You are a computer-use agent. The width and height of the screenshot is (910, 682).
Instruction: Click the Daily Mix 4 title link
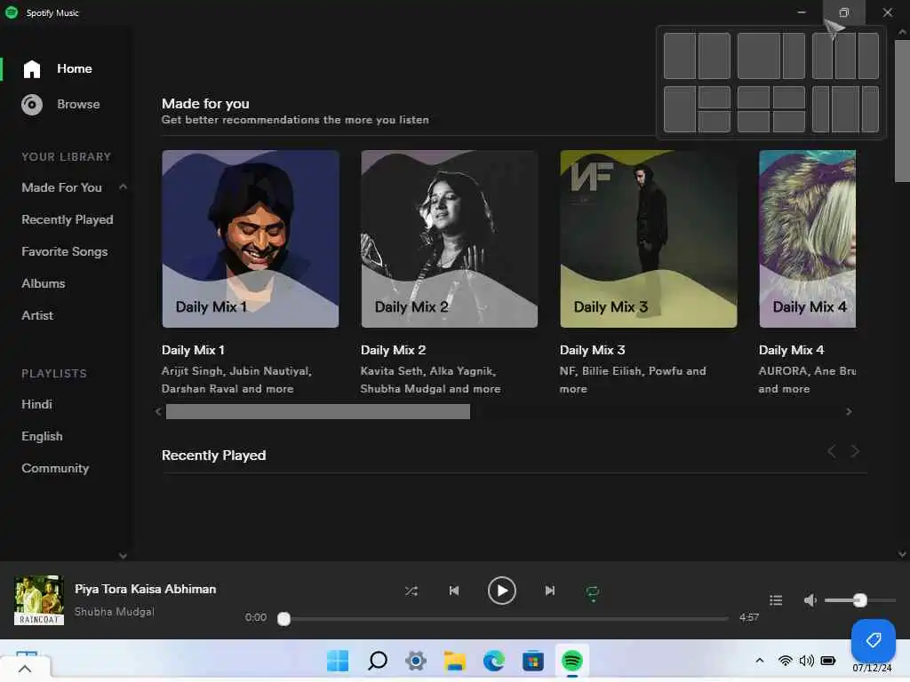(x=792, y=350)
